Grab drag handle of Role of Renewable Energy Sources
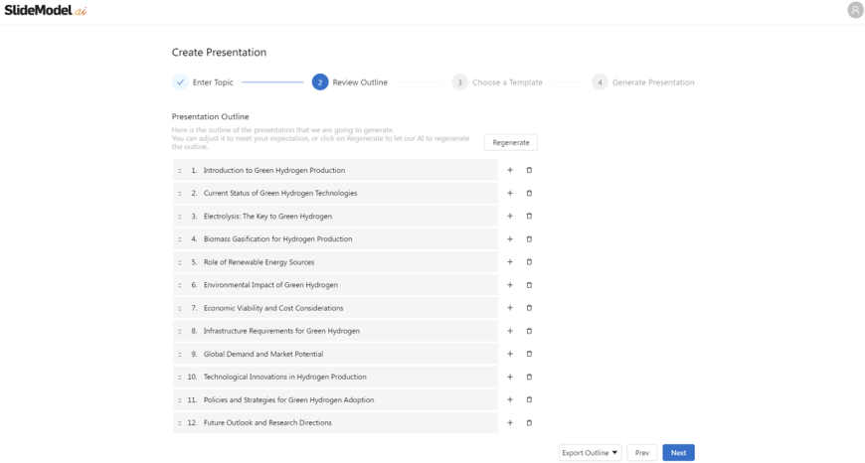The width and height of the screenshot is (865, 463). point(179,263)
